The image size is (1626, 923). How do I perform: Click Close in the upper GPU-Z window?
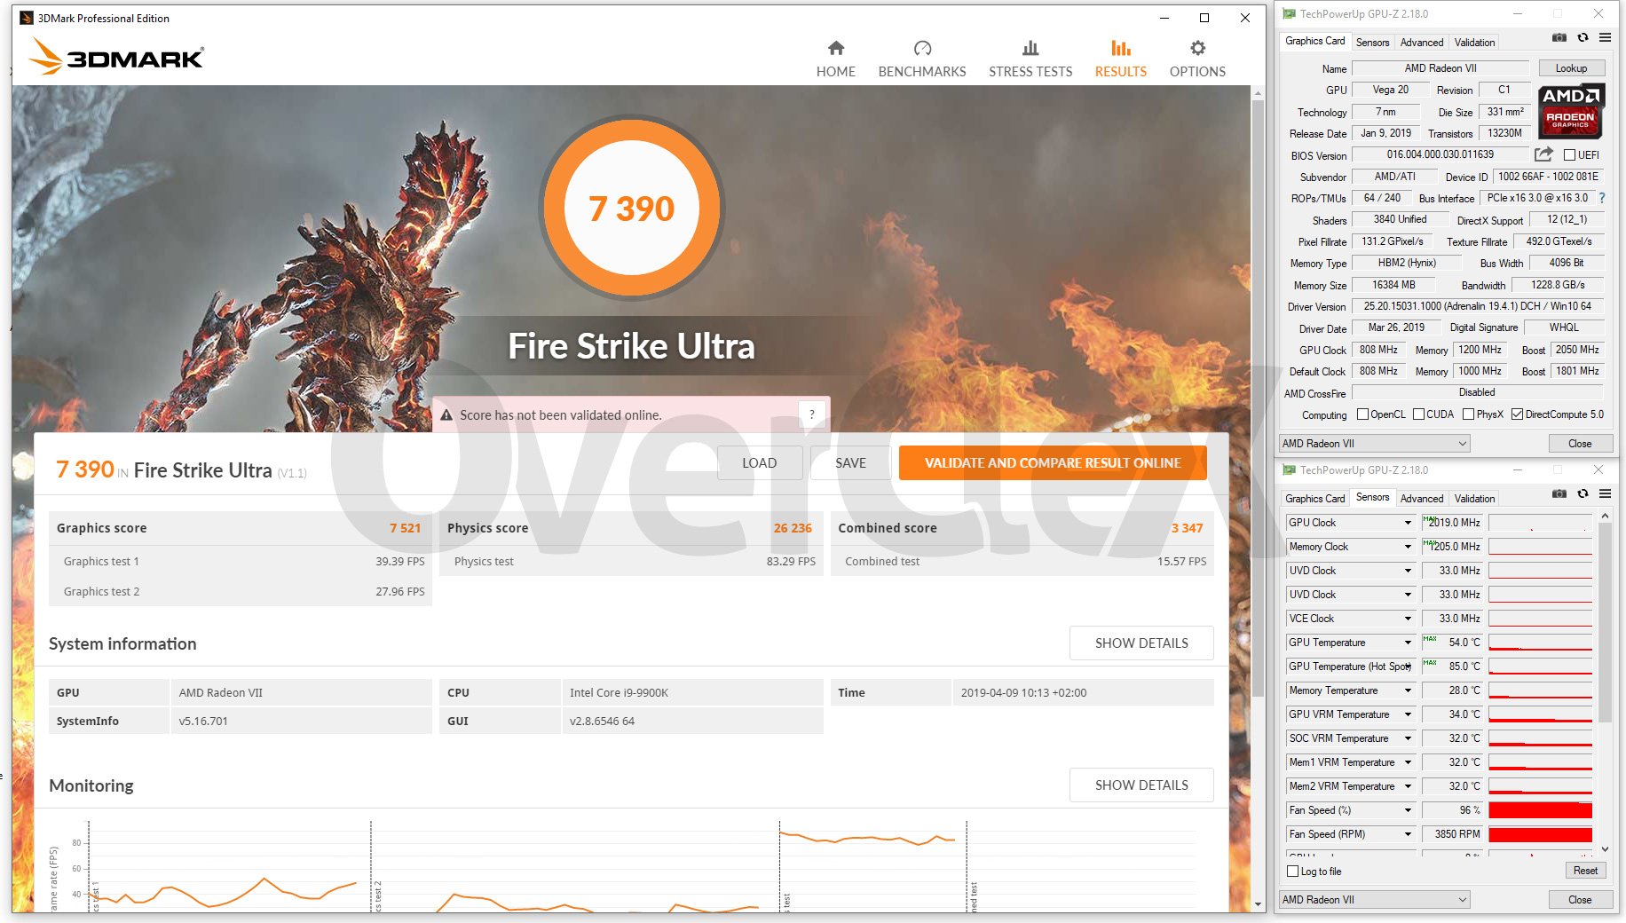coord(1579,443)
